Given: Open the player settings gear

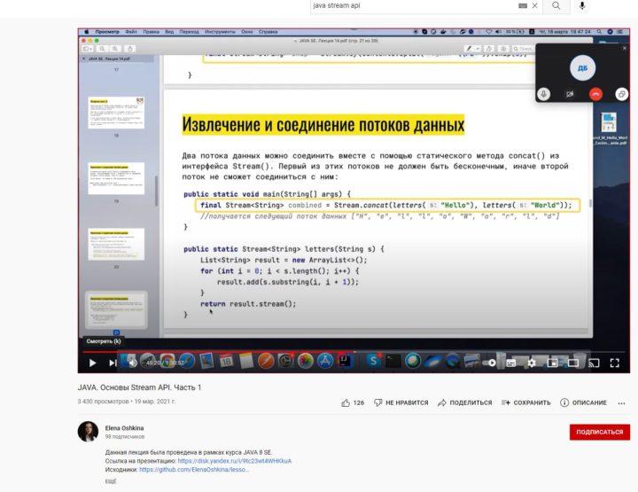Looking at the screenshot, I should tap(532, 363).
